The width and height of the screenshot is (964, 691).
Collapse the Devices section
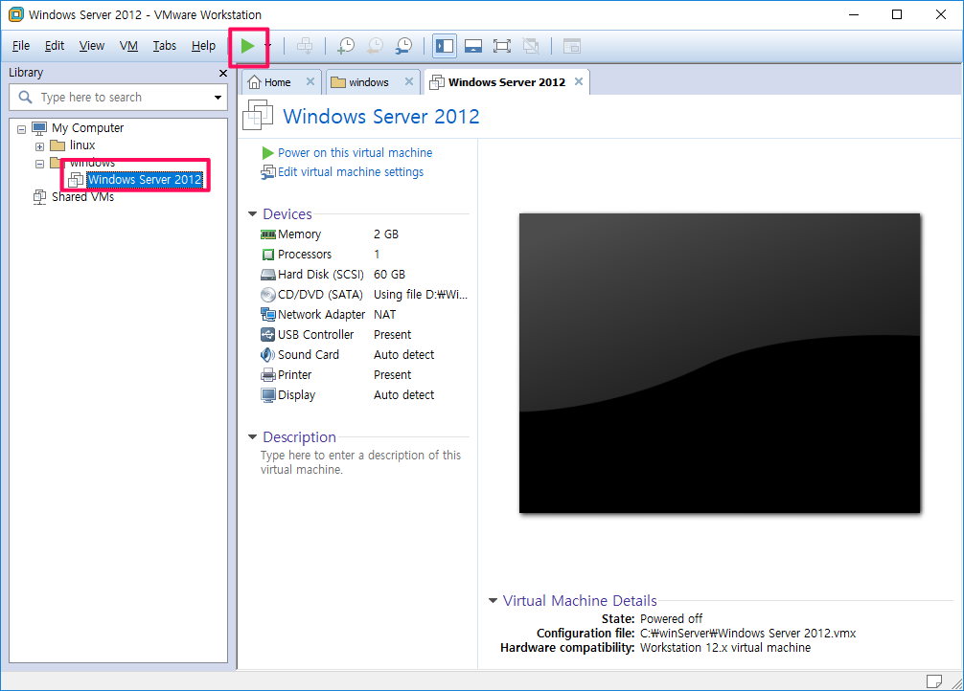252,213
